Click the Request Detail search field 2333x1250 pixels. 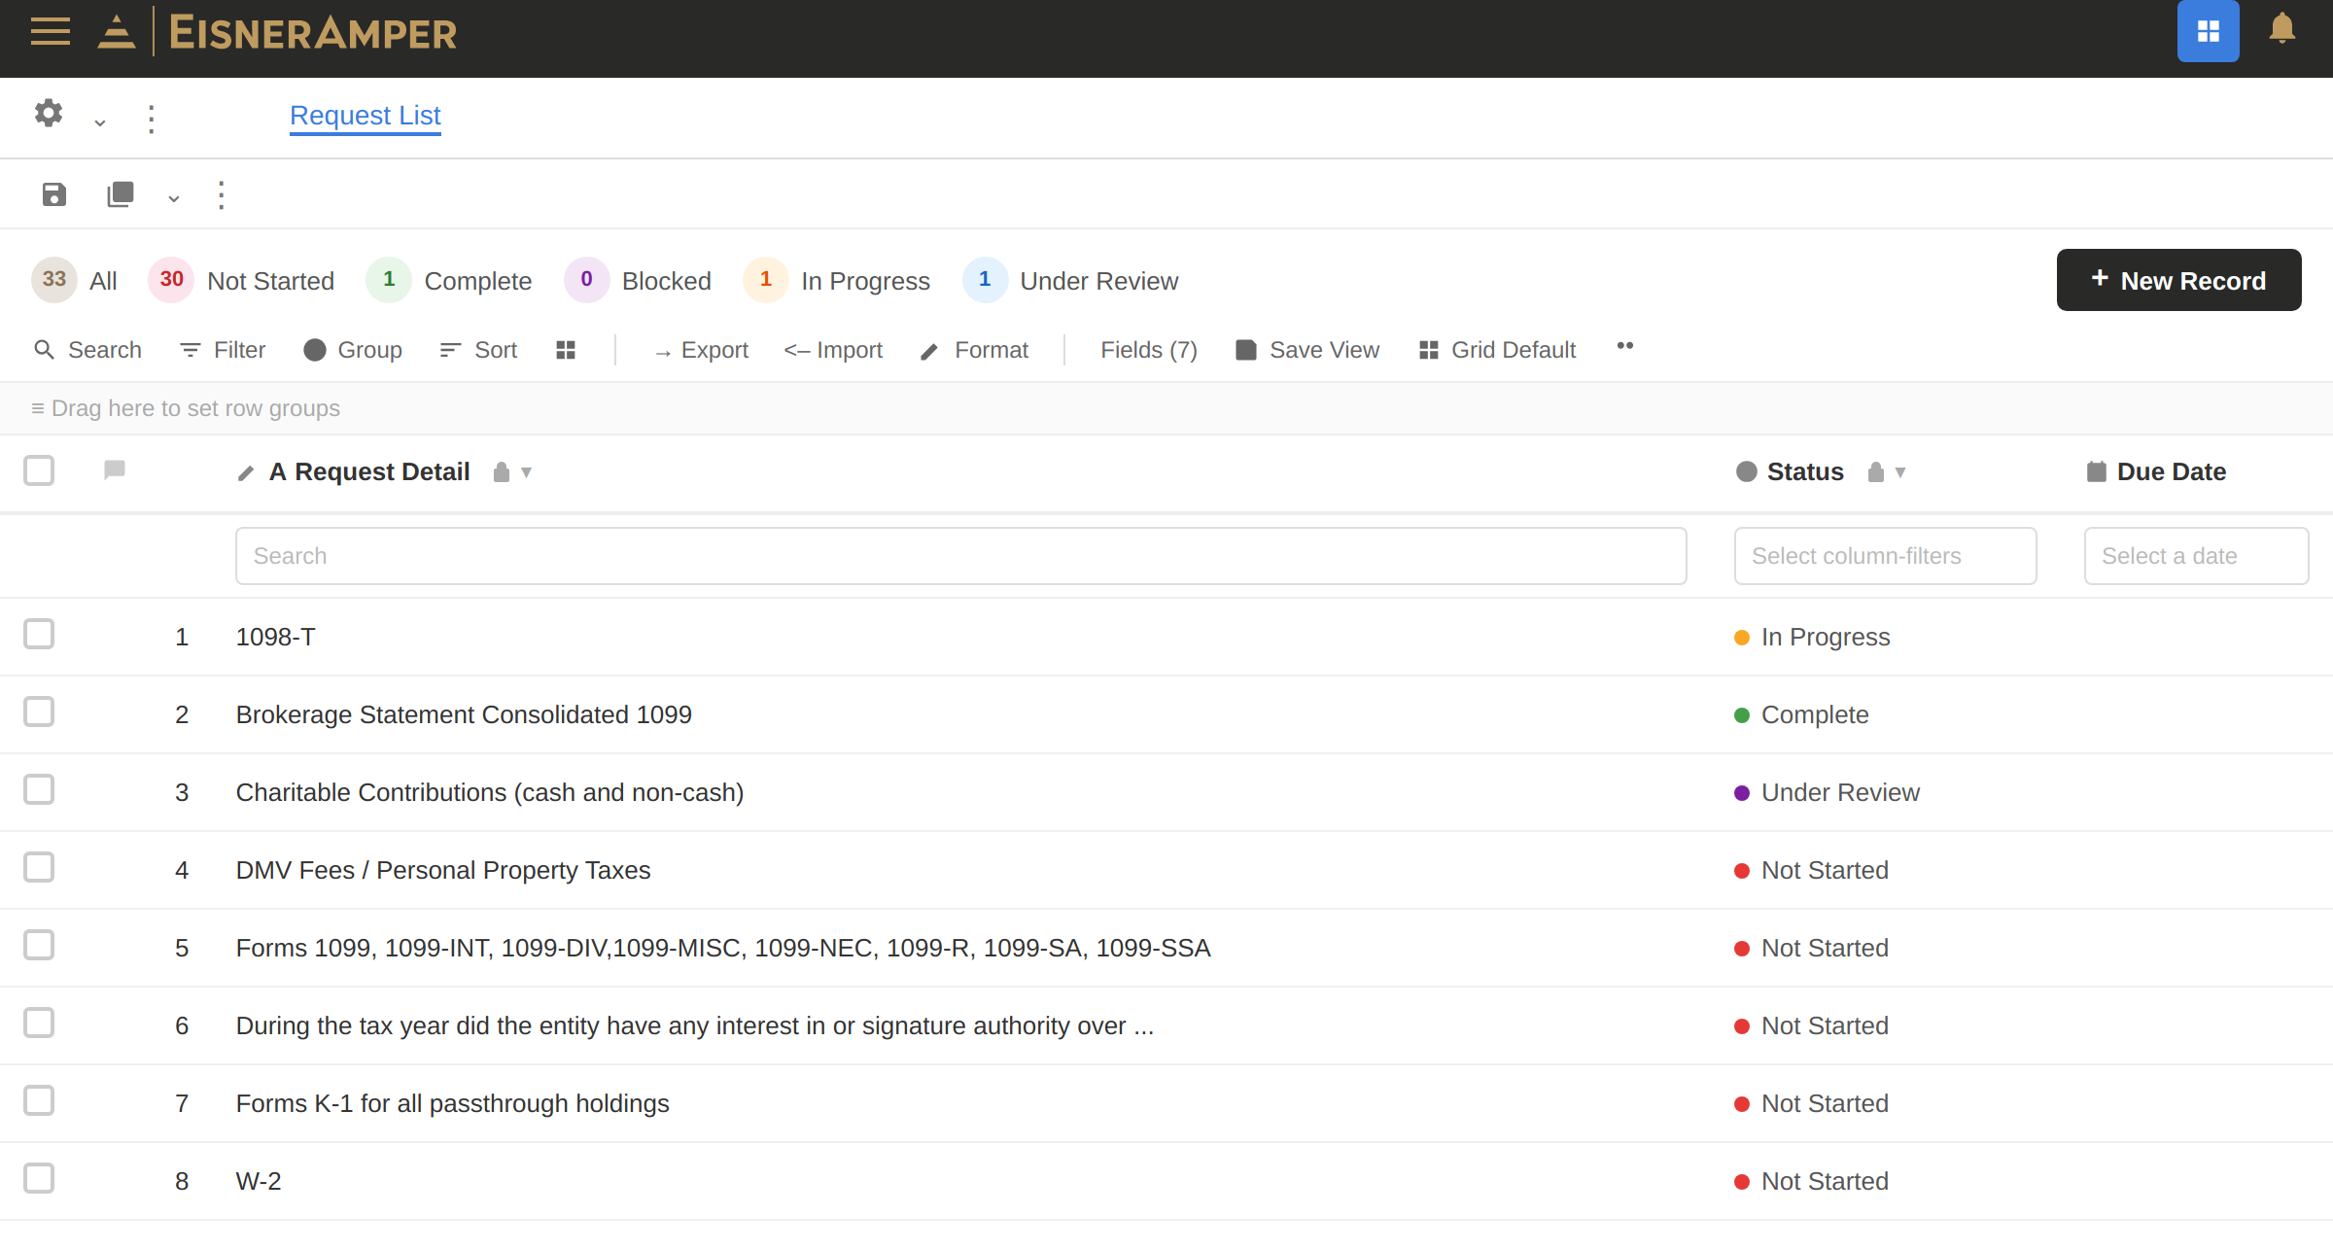pos(960,556)
